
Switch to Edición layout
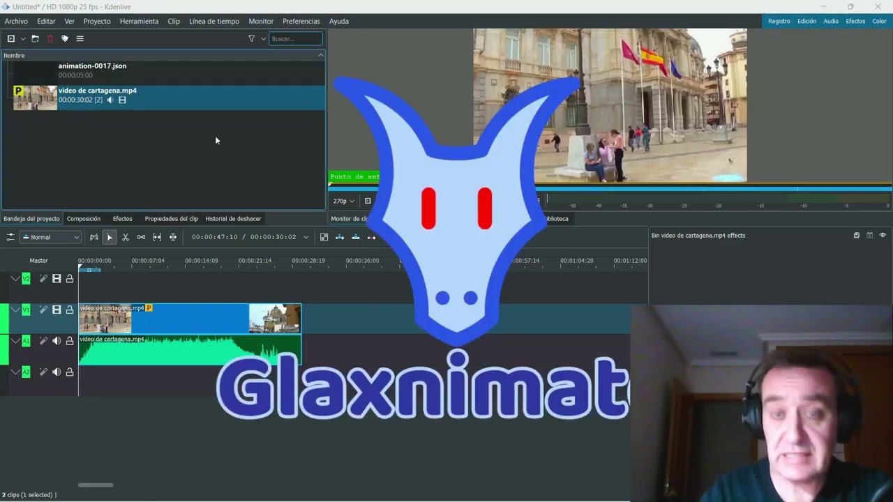pos(806,21)
